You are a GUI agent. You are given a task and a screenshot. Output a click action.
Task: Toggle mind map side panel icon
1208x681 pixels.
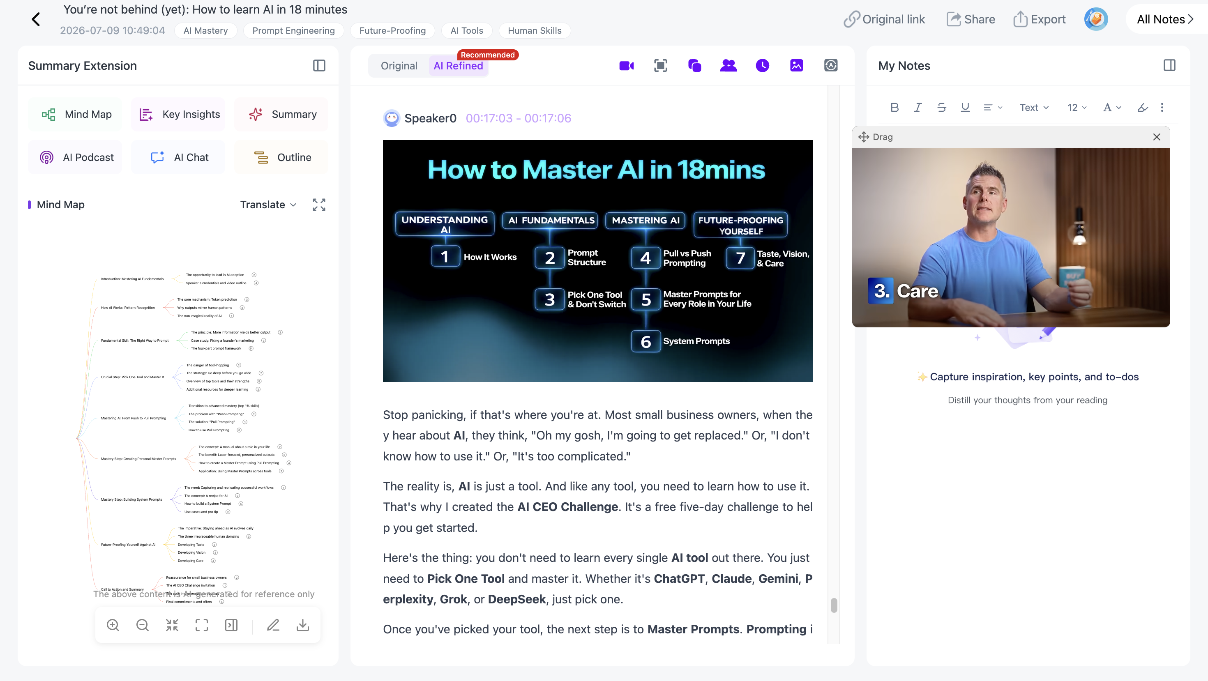pos(231,625)
